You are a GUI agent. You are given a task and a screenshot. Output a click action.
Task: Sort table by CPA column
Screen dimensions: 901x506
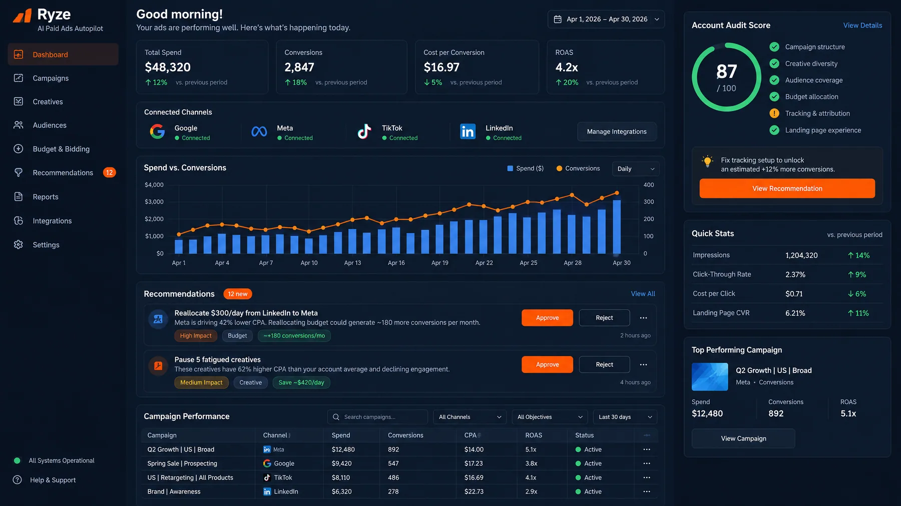(473, 435)
